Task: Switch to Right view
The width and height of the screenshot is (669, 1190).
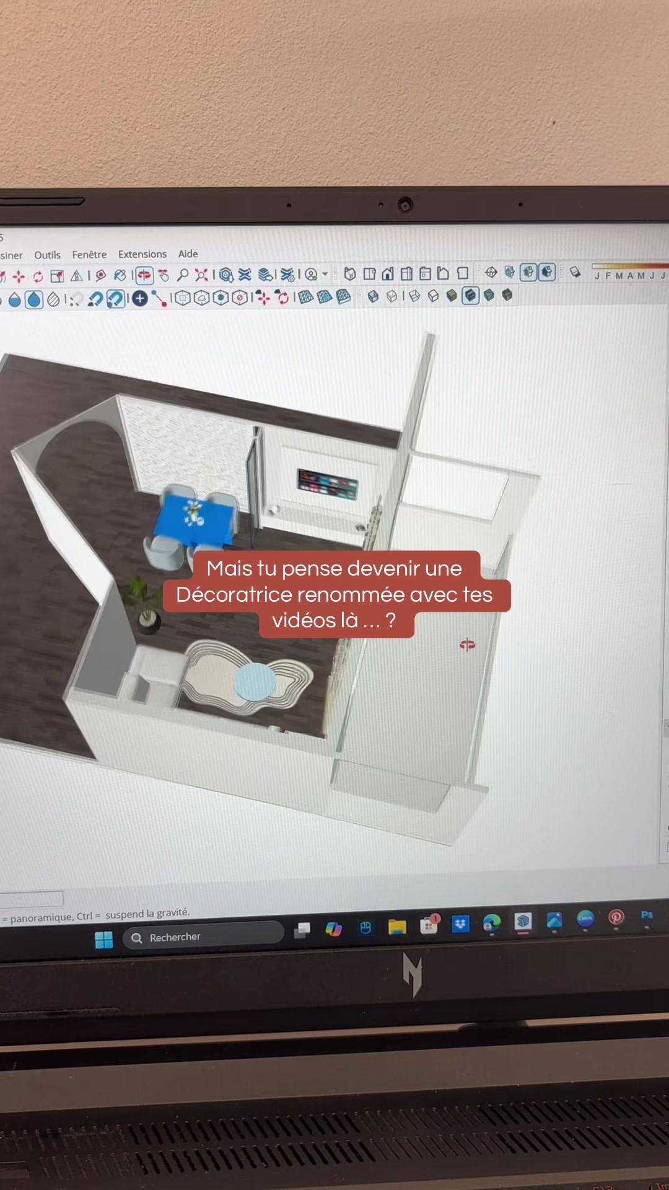Action: point(406,273)
